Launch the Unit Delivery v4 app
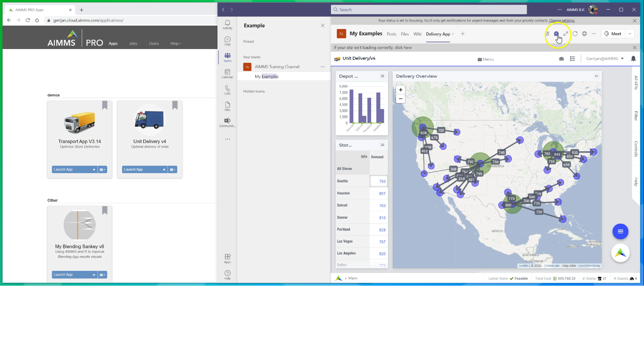Image resolution: width=644 pixels, height=350 pixels. [145, 169]
